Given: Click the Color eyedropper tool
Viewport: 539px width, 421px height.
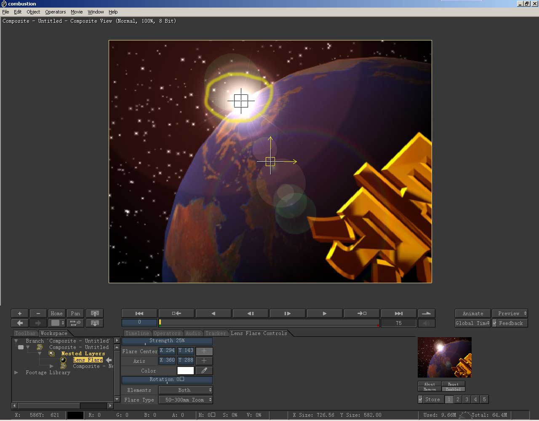Looking at the screenshot, I should click(204, 371).
